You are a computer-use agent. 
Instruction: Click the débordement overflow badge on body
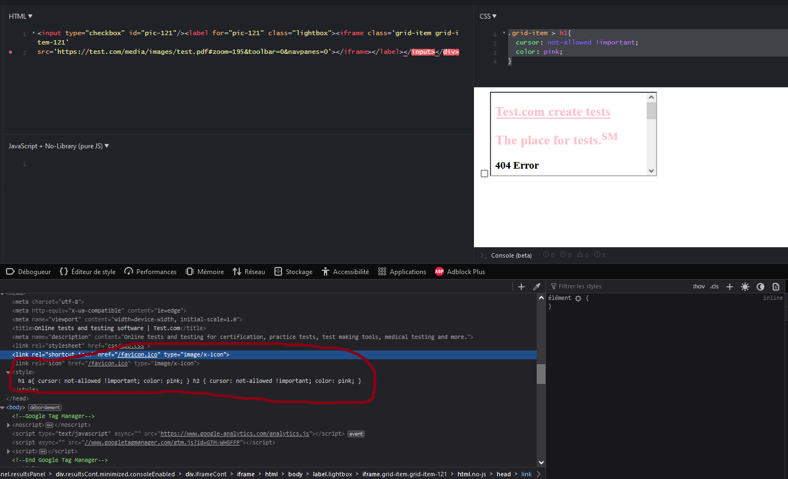point(45,408)
